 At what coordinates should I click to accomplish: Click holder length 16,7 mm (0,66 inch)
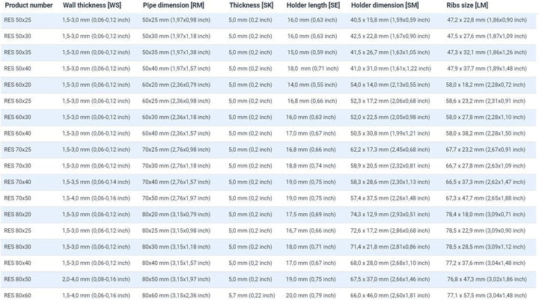point(311,230)
